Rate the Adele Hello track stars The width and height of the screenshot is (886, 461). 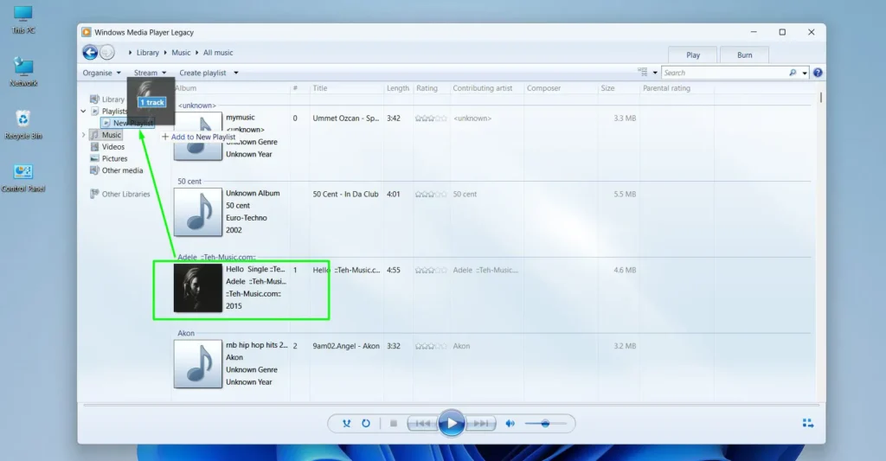pyautogui.click(x=431, y=270)
